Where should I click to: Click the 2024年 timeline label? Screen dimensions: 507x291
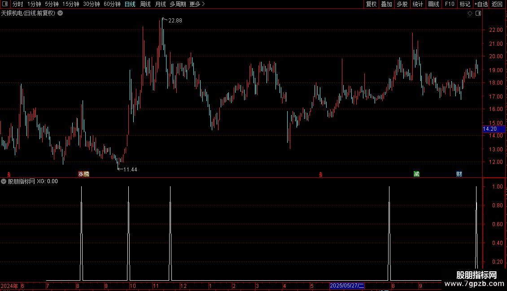coord(9,286)
